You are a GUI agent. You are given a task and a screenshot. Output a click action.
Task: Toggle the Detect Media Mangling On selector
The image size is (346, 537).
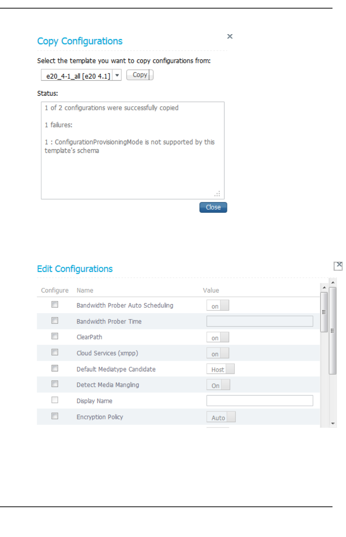[218, 385]
